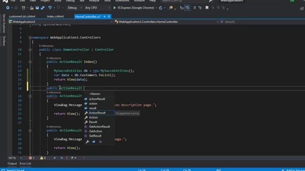Toggle pin on HomeController.cs tab
This screenshot has height=171, width=305.
(x=104, y=17)
